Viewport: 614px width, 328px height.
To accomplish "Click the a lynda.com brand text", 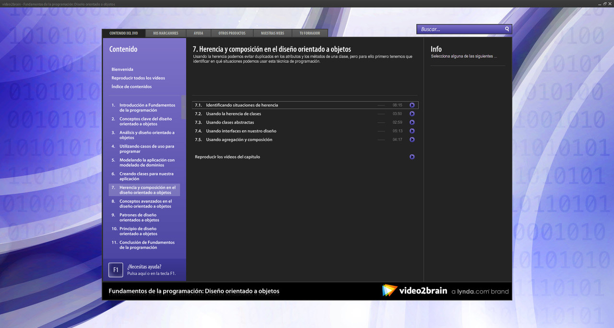I will tap(480, 291).
